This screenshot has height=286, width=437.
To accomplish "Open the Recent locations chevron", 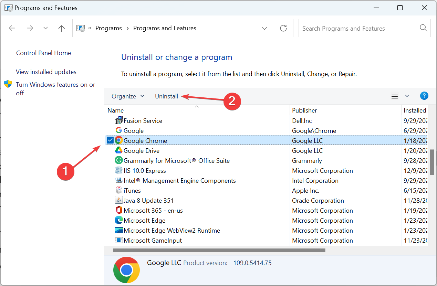I will tap(45, 28).
